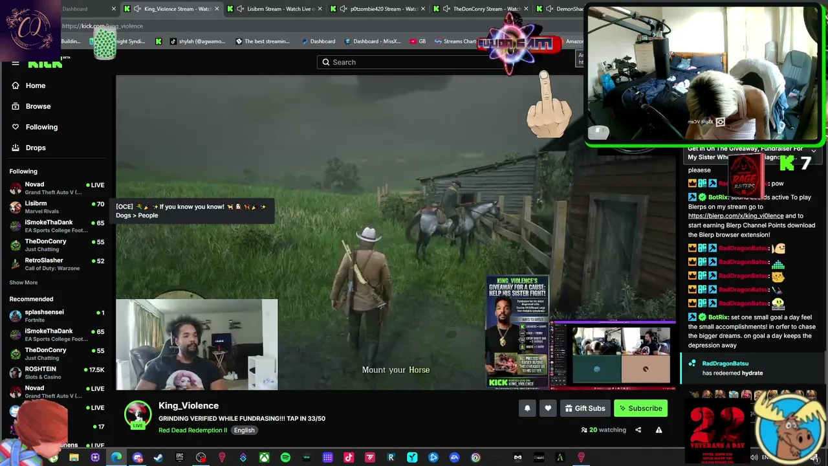Open the Dashboard - MissX bookmark
828x466 pixels.
coord(373,41)
